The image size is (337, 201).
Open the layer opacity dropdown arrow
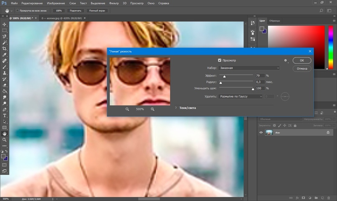click(334, 119)
